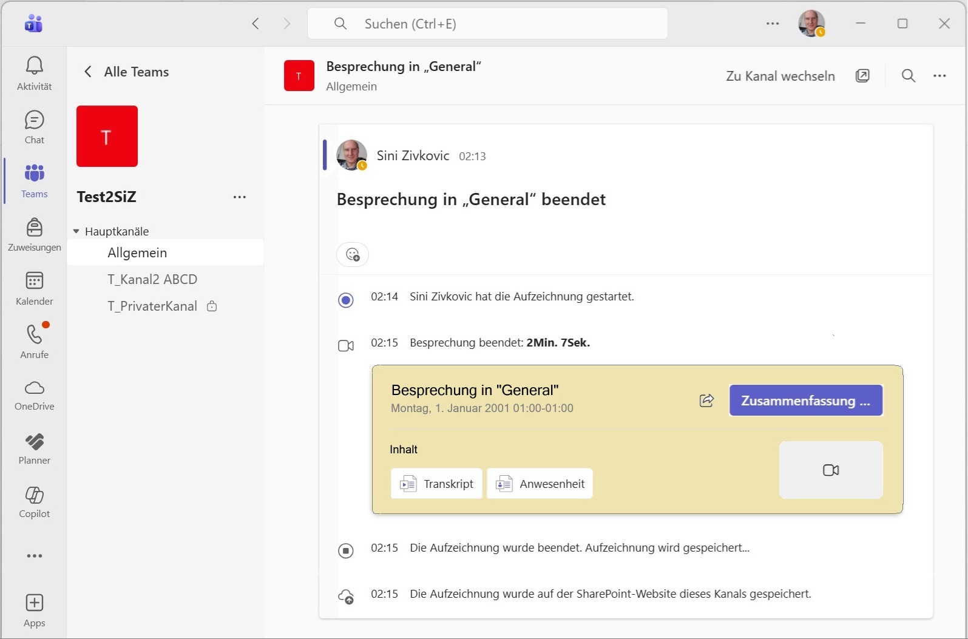
Task: Open more options for Test2SiZ team
Action: 240,197
